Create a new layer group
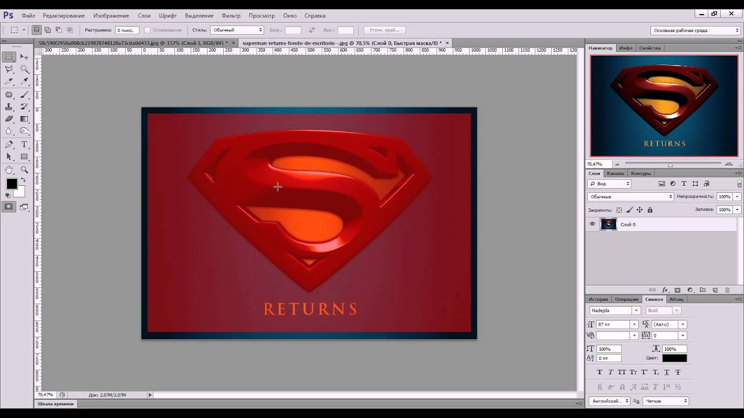Viewport: 744px width, 418px height. point(702,290)
